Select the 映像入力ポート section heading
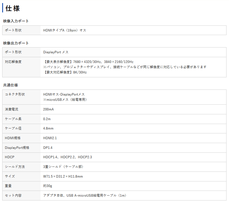229x203 pixels. [x=16, y=21]
